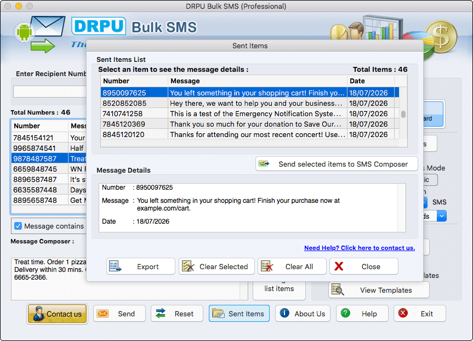Click Export button
Image resolution: width=473 pixels, height=341 pixels.
tap(140, 266)
